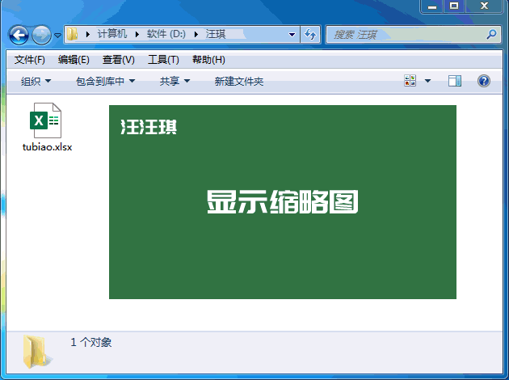The image size is (509, 380).
Task: Select the tubiao.xlsx Excel file icon
Action: point(45,120)
